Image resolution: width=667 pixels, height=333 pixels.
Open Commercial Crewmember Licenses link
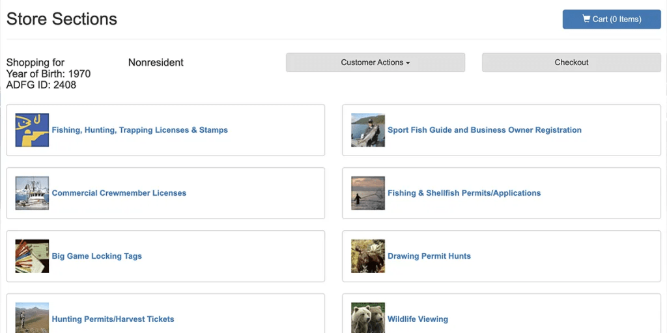[119, 193]
